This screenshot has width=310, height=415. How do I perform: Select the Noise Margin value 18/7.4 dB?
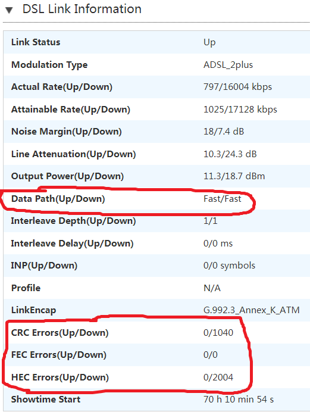[224, 132]
